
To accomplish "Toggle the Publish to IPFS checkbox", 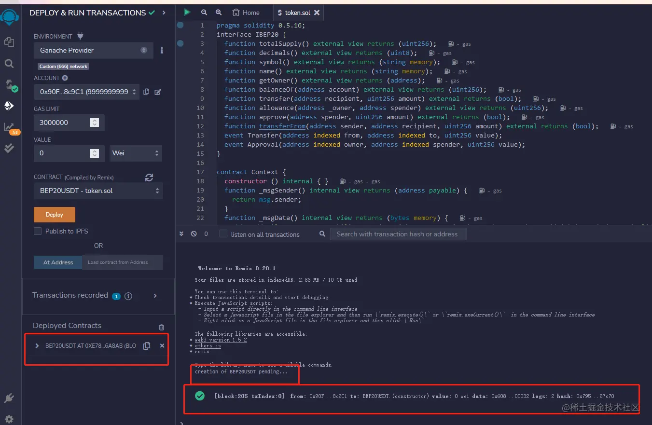I will (38, 231).
